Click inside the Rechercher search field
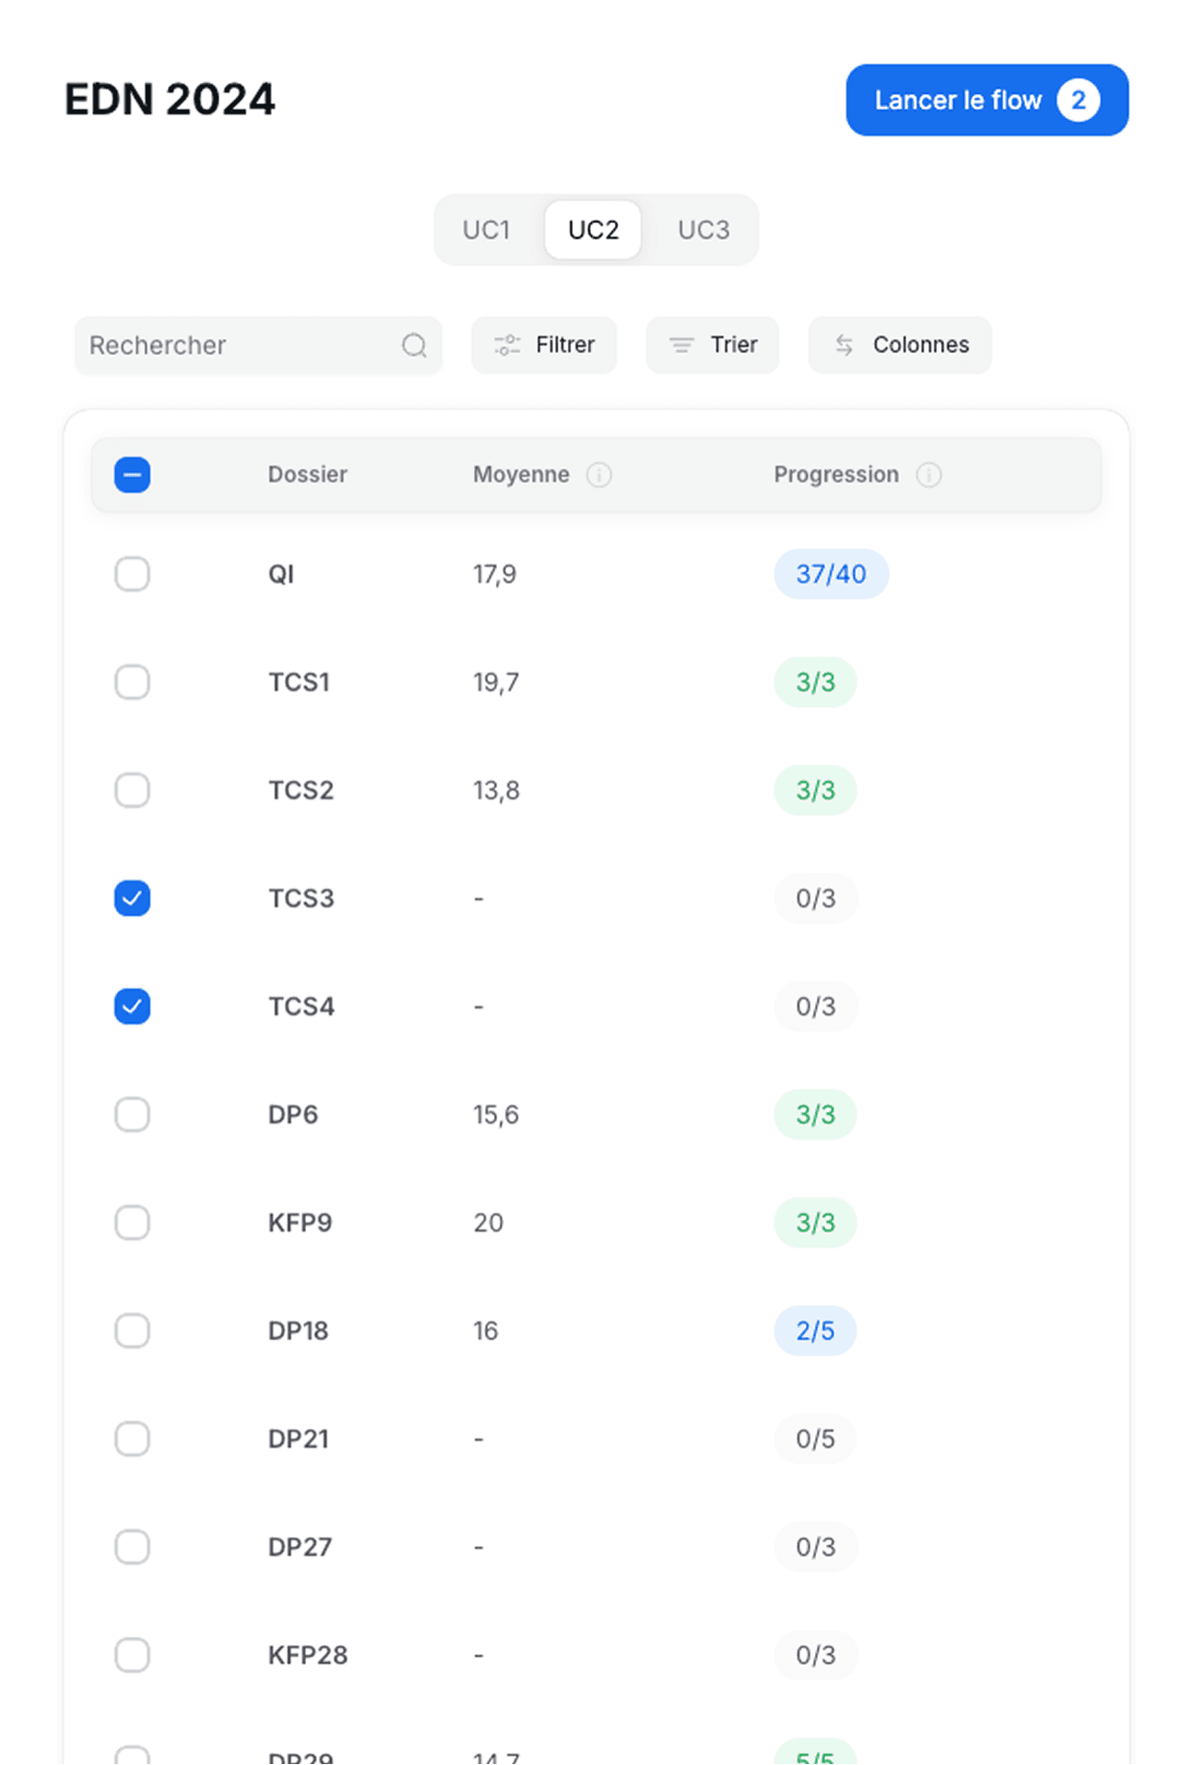 (230, 345)
